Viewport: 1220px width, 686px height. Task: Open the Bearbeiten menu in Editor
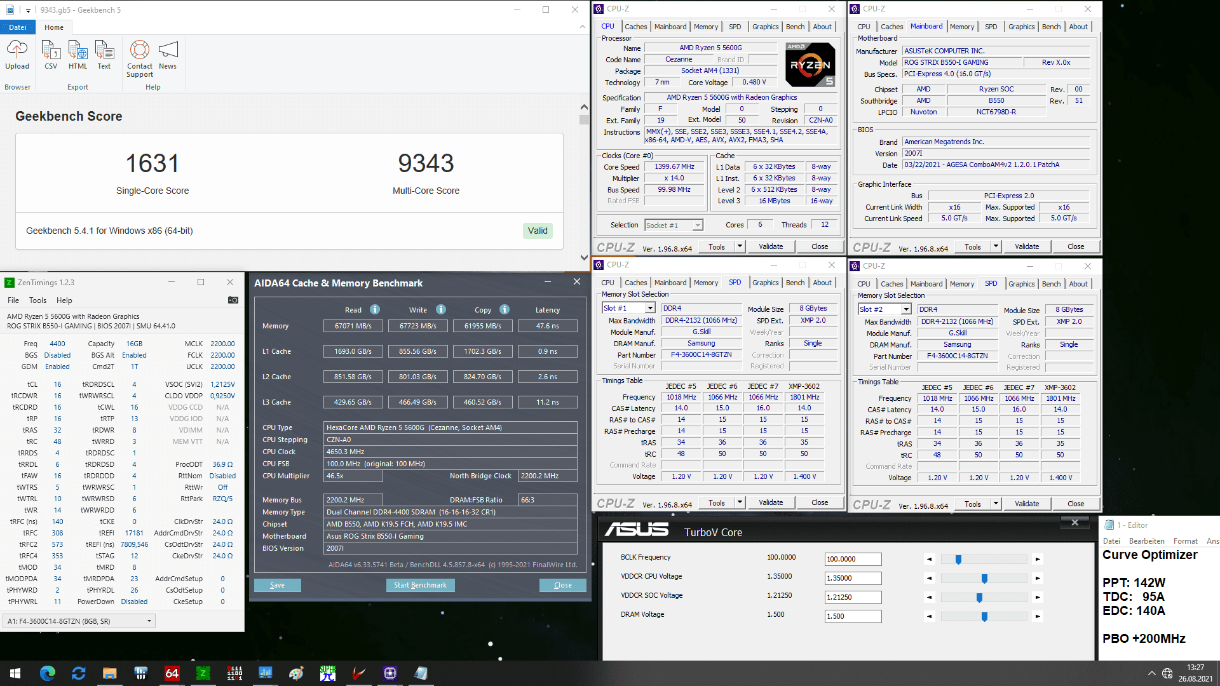pos(1146,541)
